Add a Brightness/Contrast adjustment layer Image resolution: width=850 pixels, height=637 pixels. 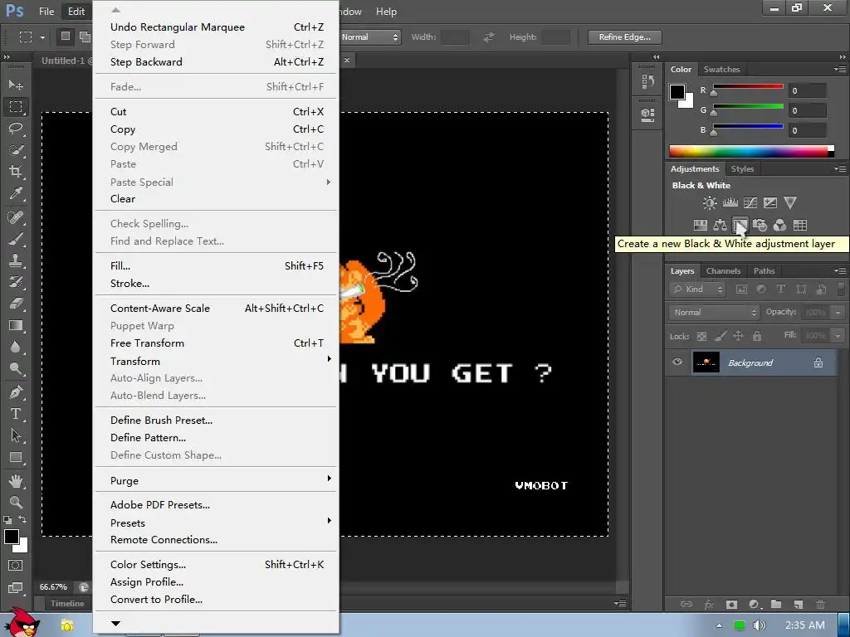[x=709, y=203]
